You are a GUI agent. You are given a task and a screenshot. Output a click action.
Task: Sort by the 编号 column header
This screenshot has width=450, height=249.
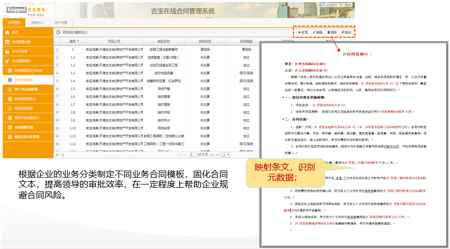(73, 42)
